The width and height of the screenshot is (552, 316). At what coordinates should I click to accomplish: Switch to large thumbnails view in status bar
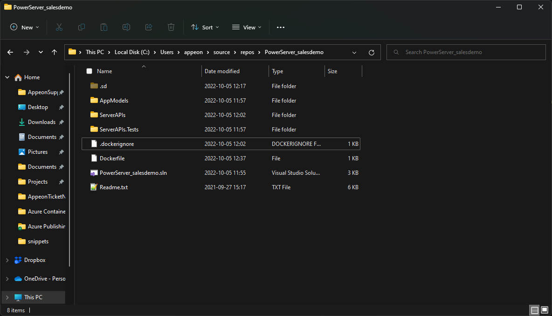coord(544,310)
